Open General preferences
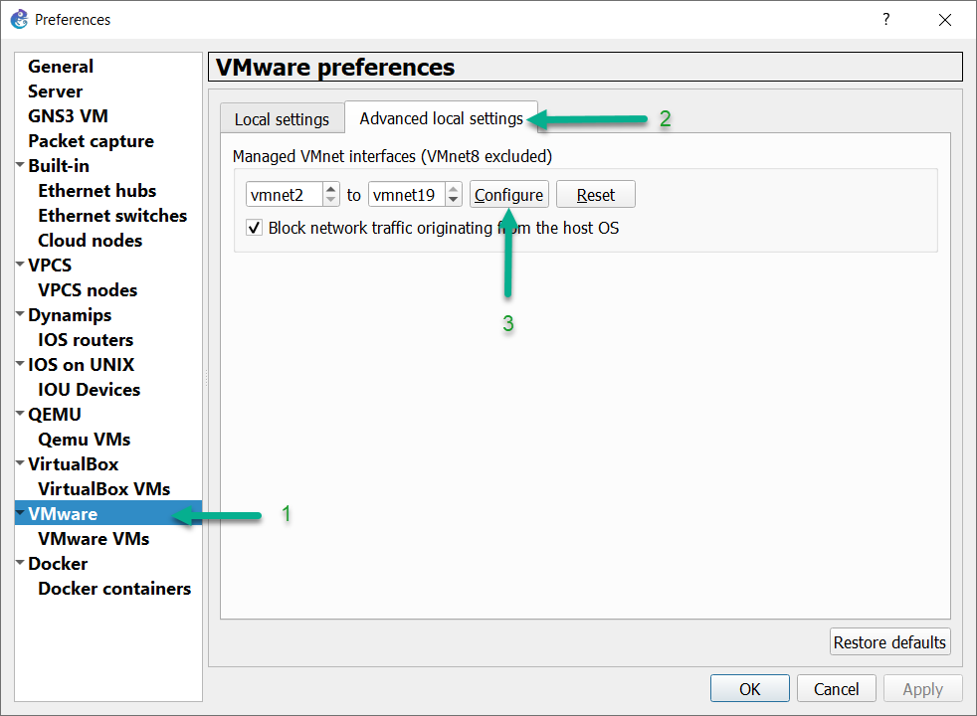Viewport: 977px width, 716px height. point(61,66)
